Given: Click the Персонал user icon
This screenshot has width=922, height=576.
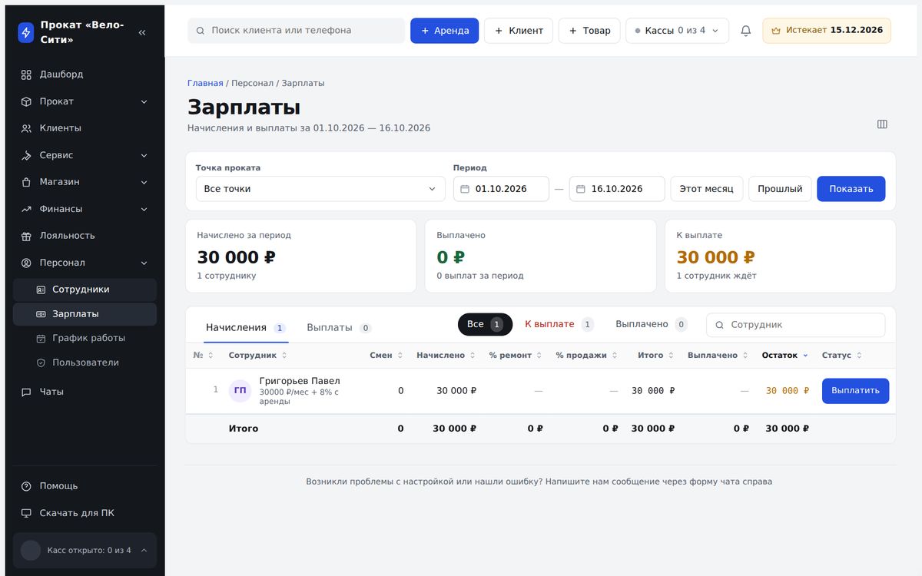Looking at the screenshot, I should tap(26, 263).
